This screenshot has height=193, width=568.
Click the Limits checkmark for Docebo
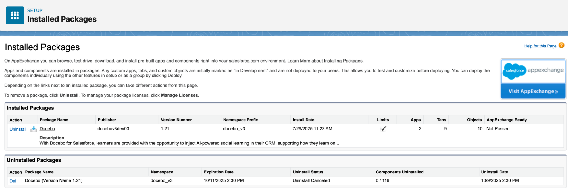[383, 129]
